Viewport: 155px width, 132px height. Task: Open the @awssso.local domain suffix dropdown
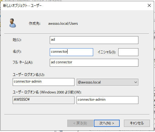pos(107,82)
